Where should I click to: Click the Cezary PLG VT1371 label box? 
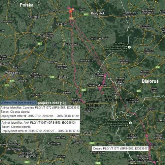point(120,148)
